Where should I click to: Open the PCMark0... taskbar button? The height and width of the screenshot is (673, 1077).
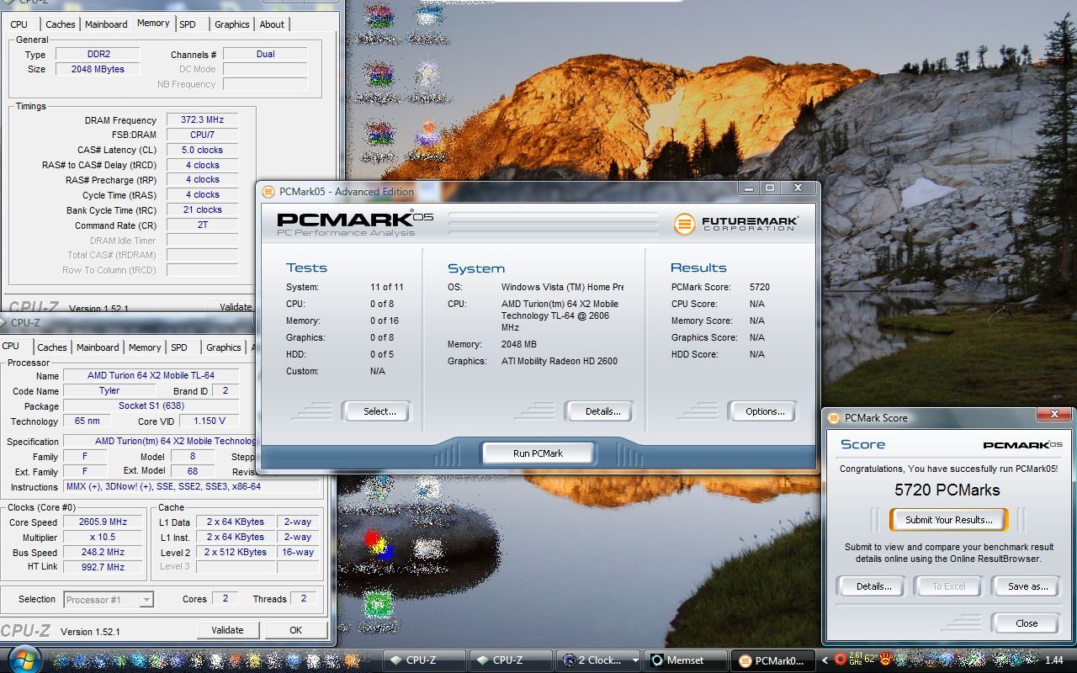coord(775,660)
